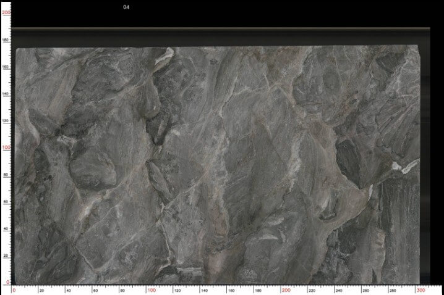Viewport: 444px width, 295px height.
Task: Select the 20 tick on horizontal ruler
Action: 41,291
